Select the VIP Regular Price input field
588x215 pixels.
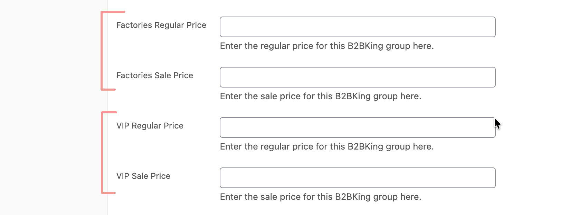(358, 127)
